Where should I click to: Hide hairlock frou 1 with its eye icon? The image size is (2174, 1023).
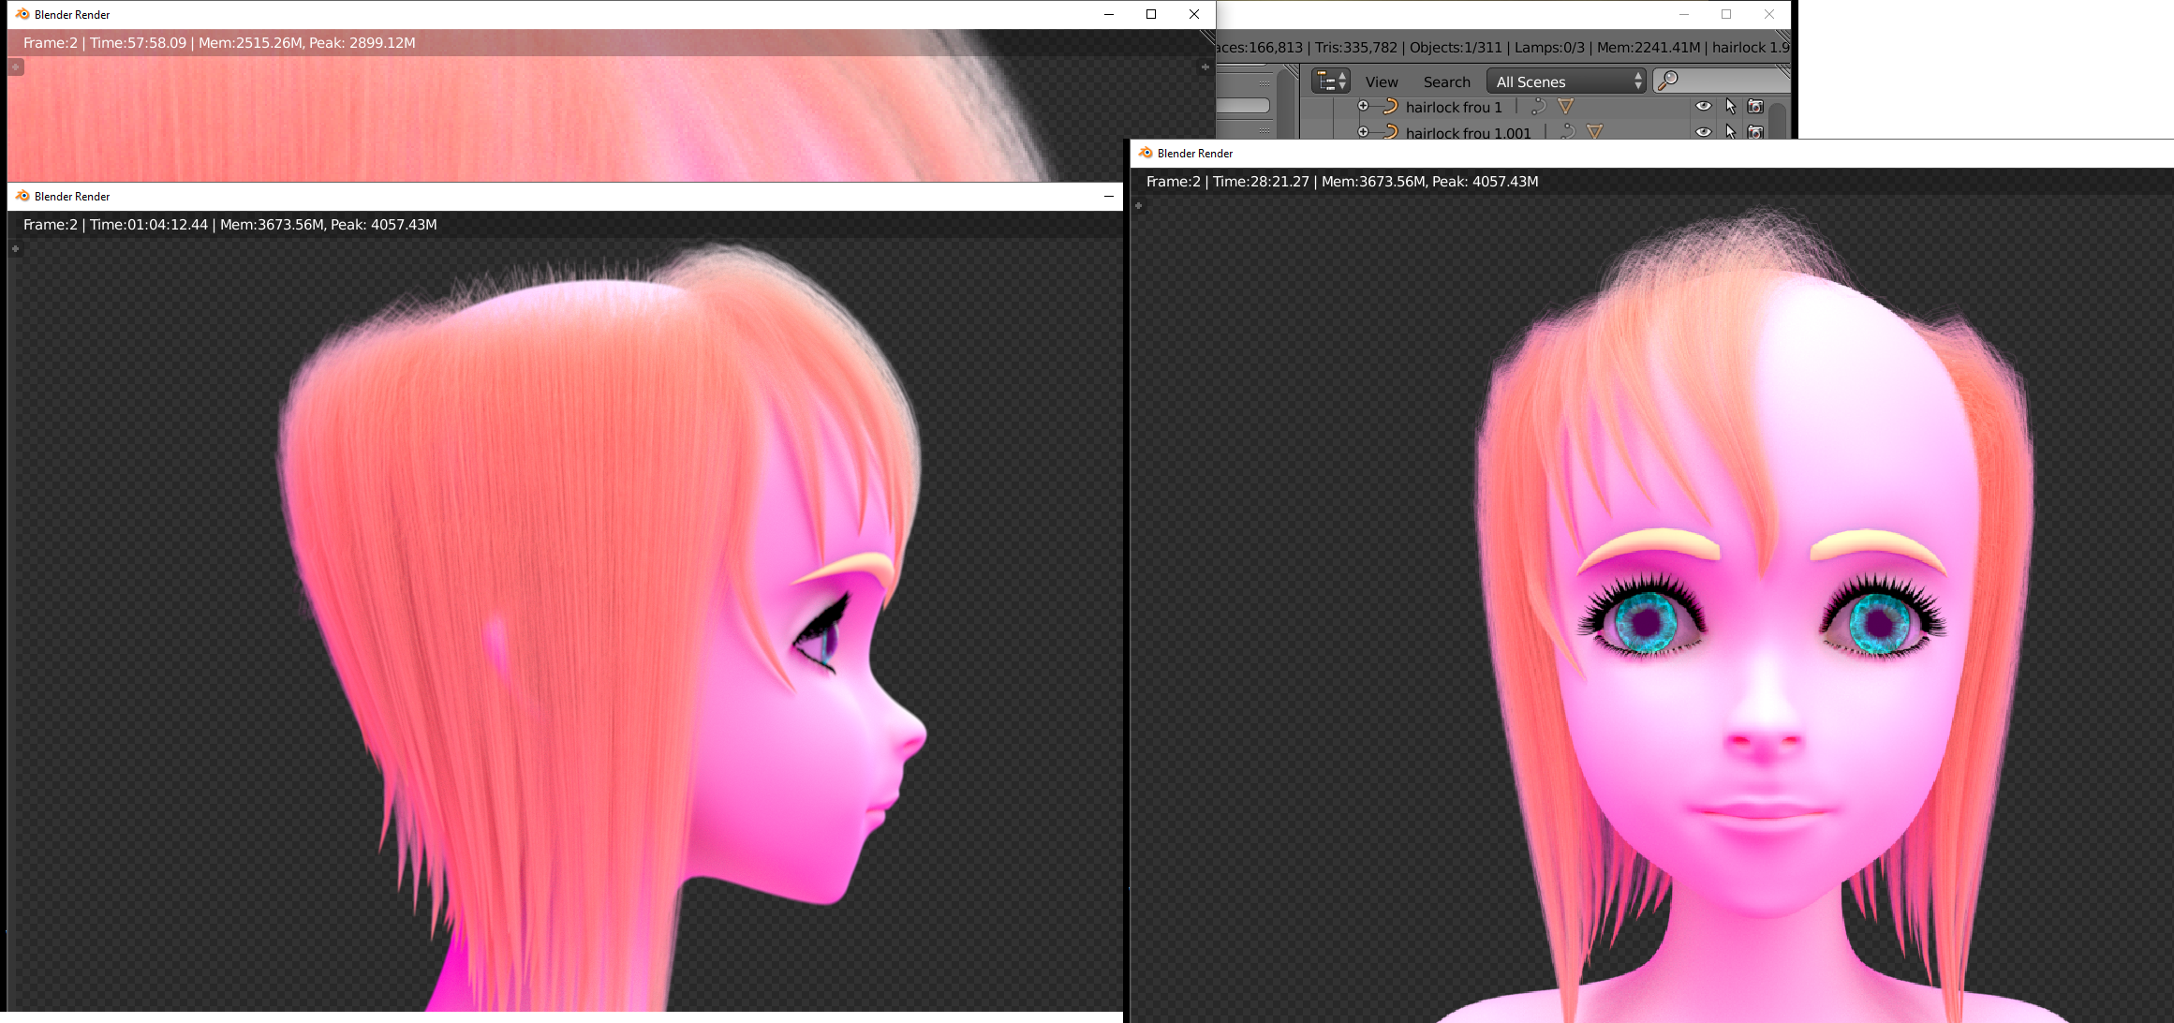click(1704, 107)
